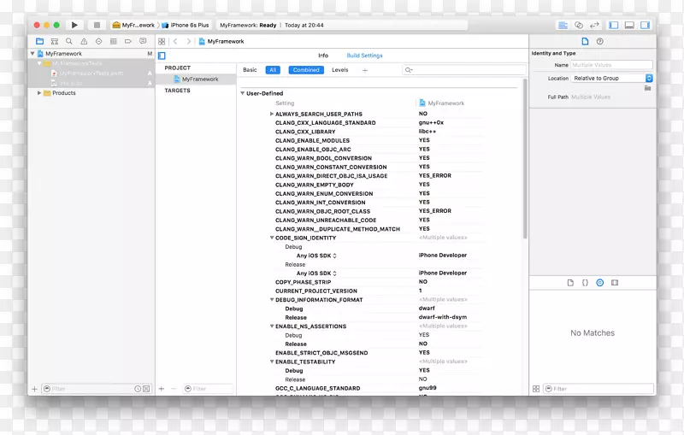Collapse the CODE_SIGN_IDENTITY setting
The image size is (684, 435).
(x=272, y=238)
